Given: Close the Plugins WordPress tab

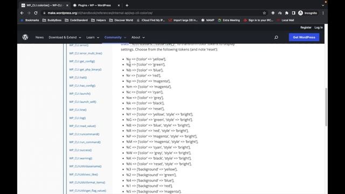Looking at the screenshot, I should (119, 5).
